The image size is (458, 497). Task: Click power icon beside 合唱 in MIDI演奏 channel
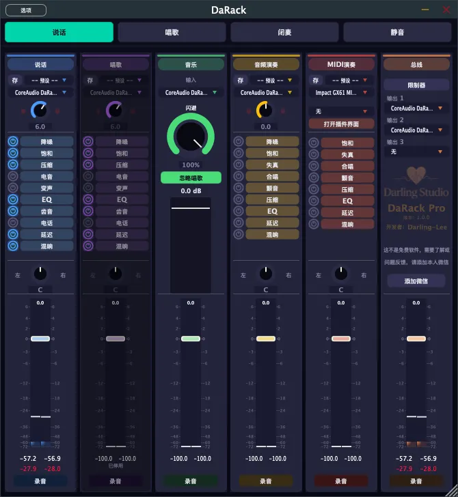tap(314, 166)
